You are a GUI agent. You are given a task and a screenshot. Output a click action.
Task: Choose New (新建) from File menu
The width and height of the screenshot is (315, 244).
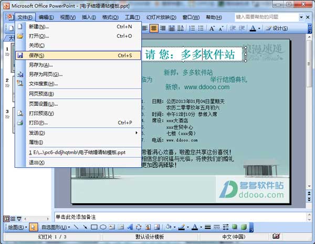(78, 26)
